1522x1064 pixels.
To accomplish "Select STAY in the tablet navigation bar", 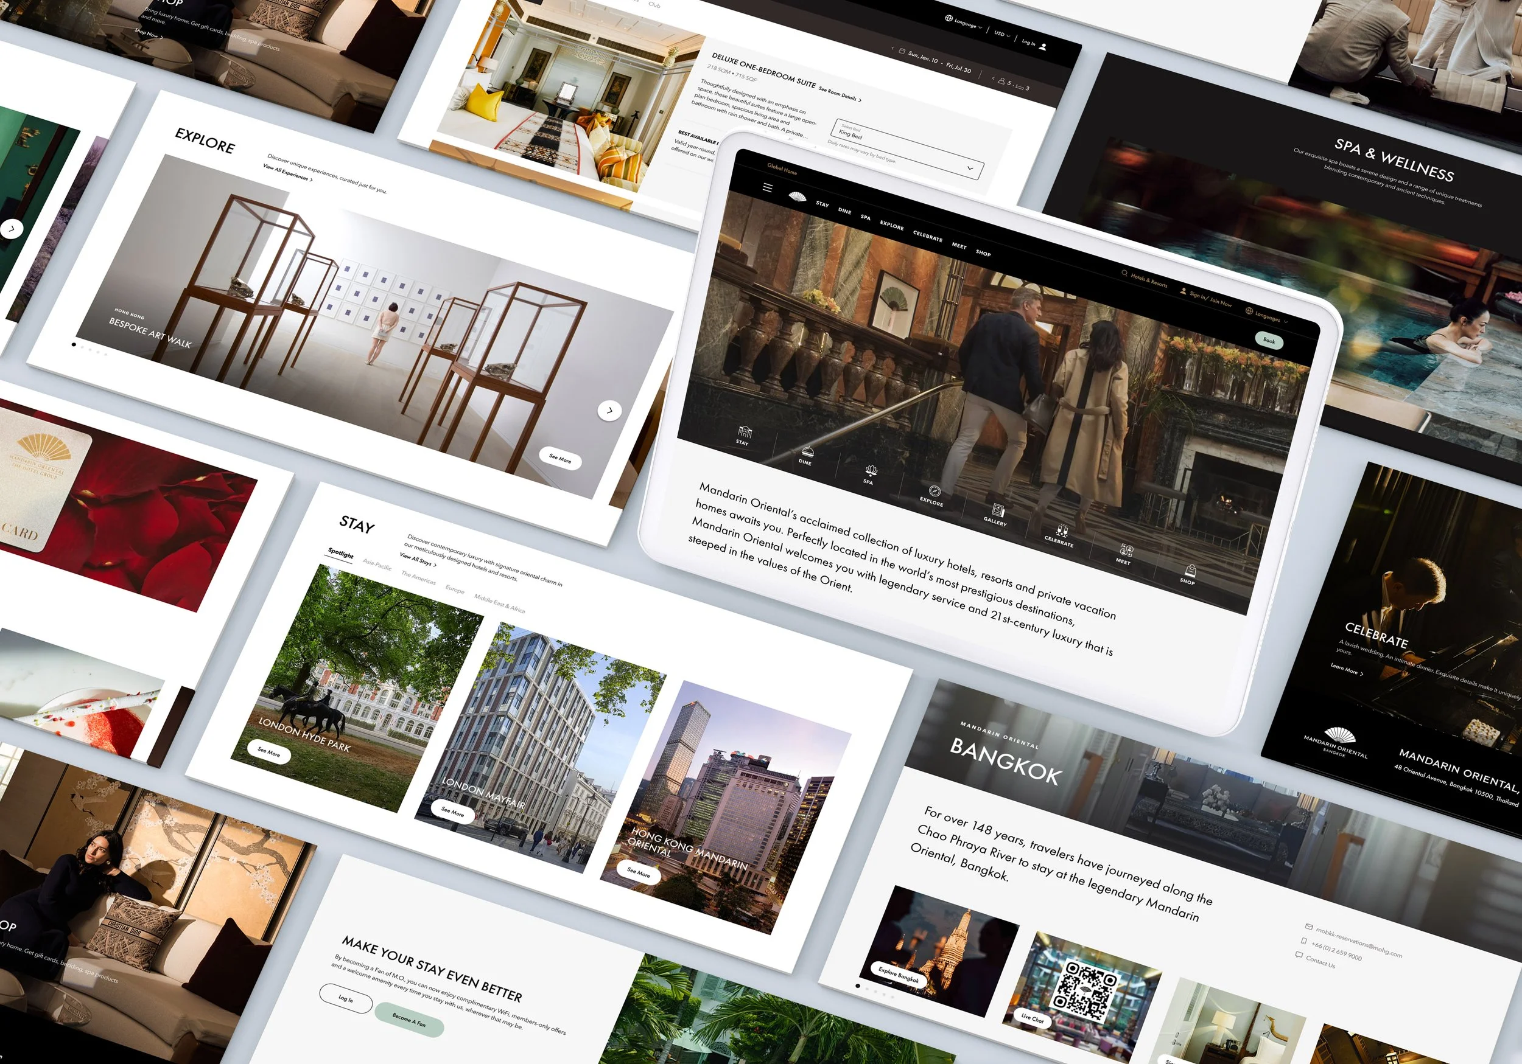I will coord(822,204).
